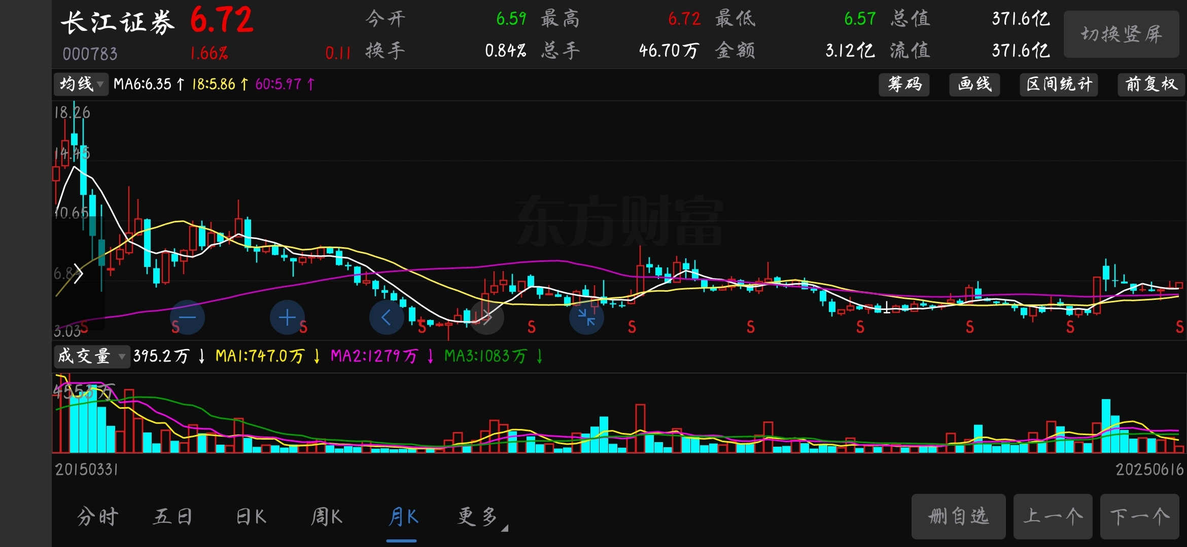
Task: Expand side panel via left-edge chevron
Action: pyautogui.click(x=78, y=274)
